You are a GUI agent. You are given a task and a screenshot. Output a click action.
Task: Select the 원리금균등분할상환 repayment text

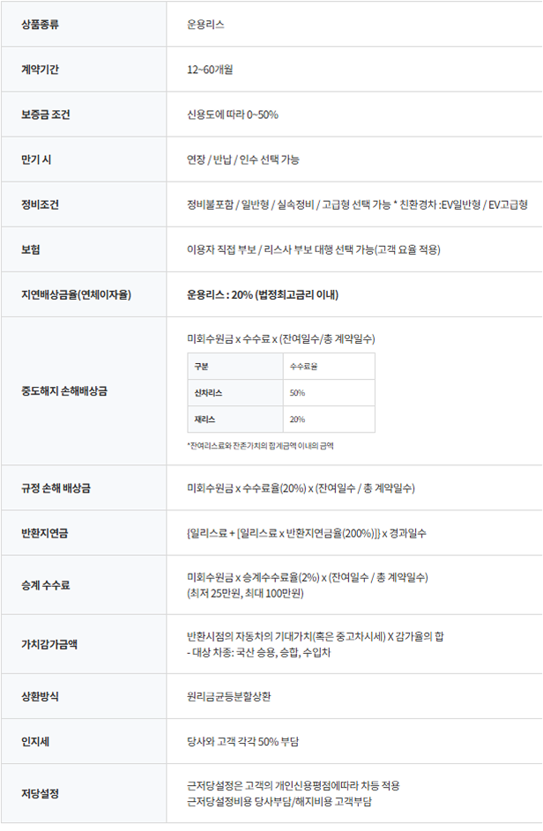click(x=229, y=696)
